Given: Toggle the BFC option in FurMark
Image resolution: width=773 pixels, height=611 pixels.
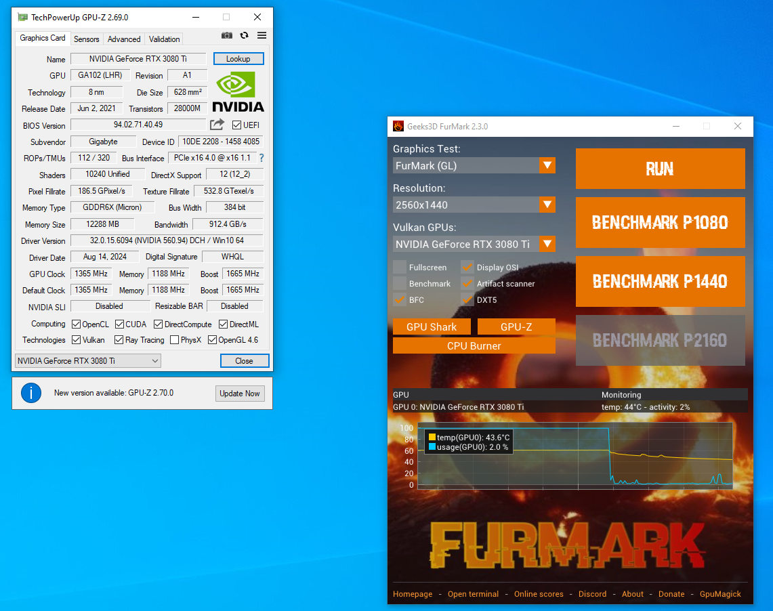Looking at the screenshot, I should [400, 299].
